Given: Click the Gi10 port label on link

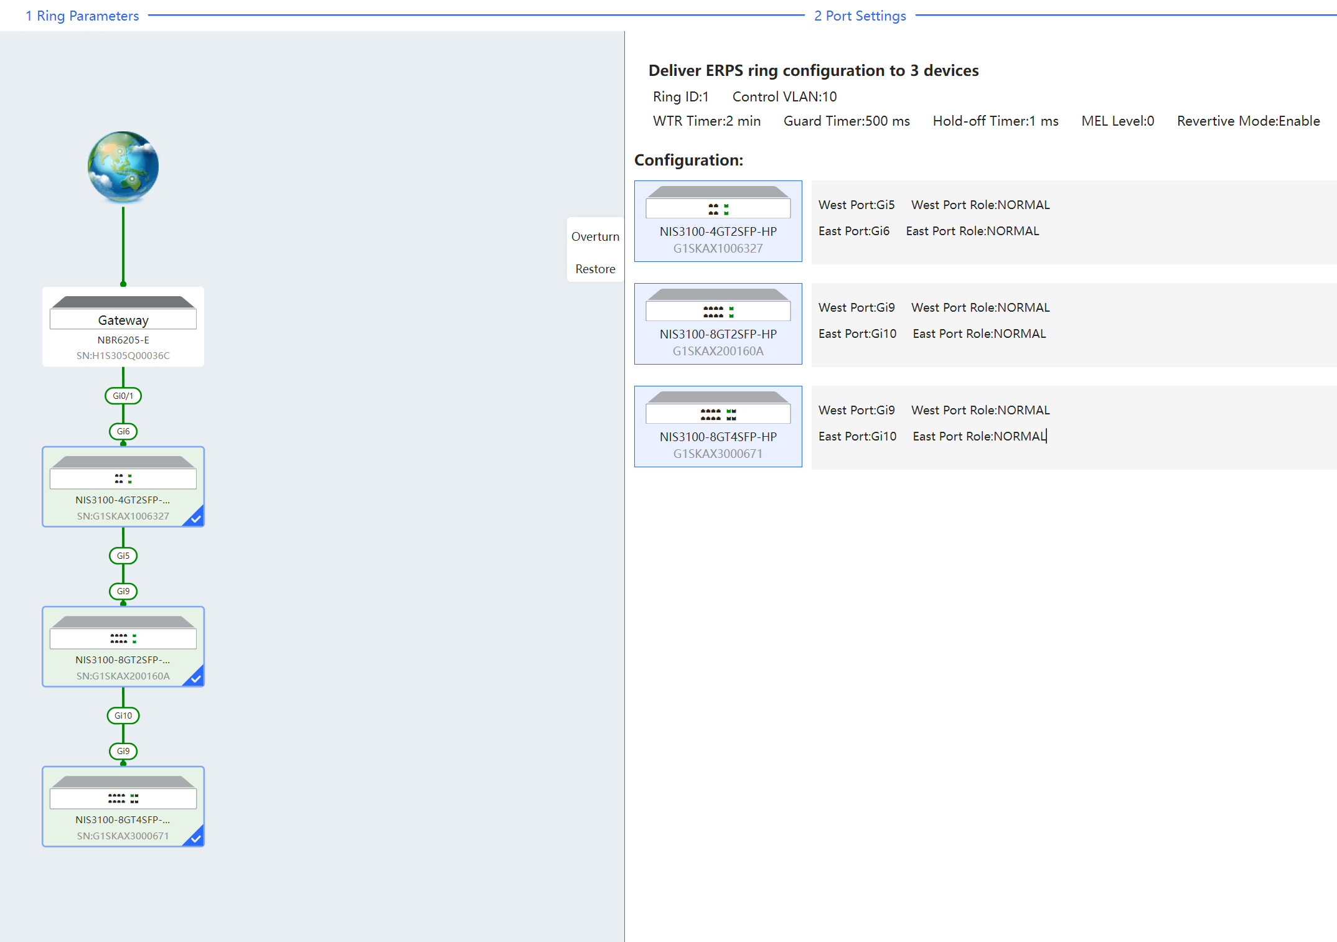Looking at the screenshot, I should click(123, 716).
